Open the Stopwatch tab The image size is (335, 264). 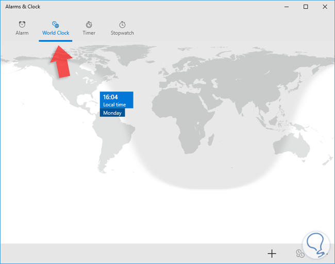(122, 28)
